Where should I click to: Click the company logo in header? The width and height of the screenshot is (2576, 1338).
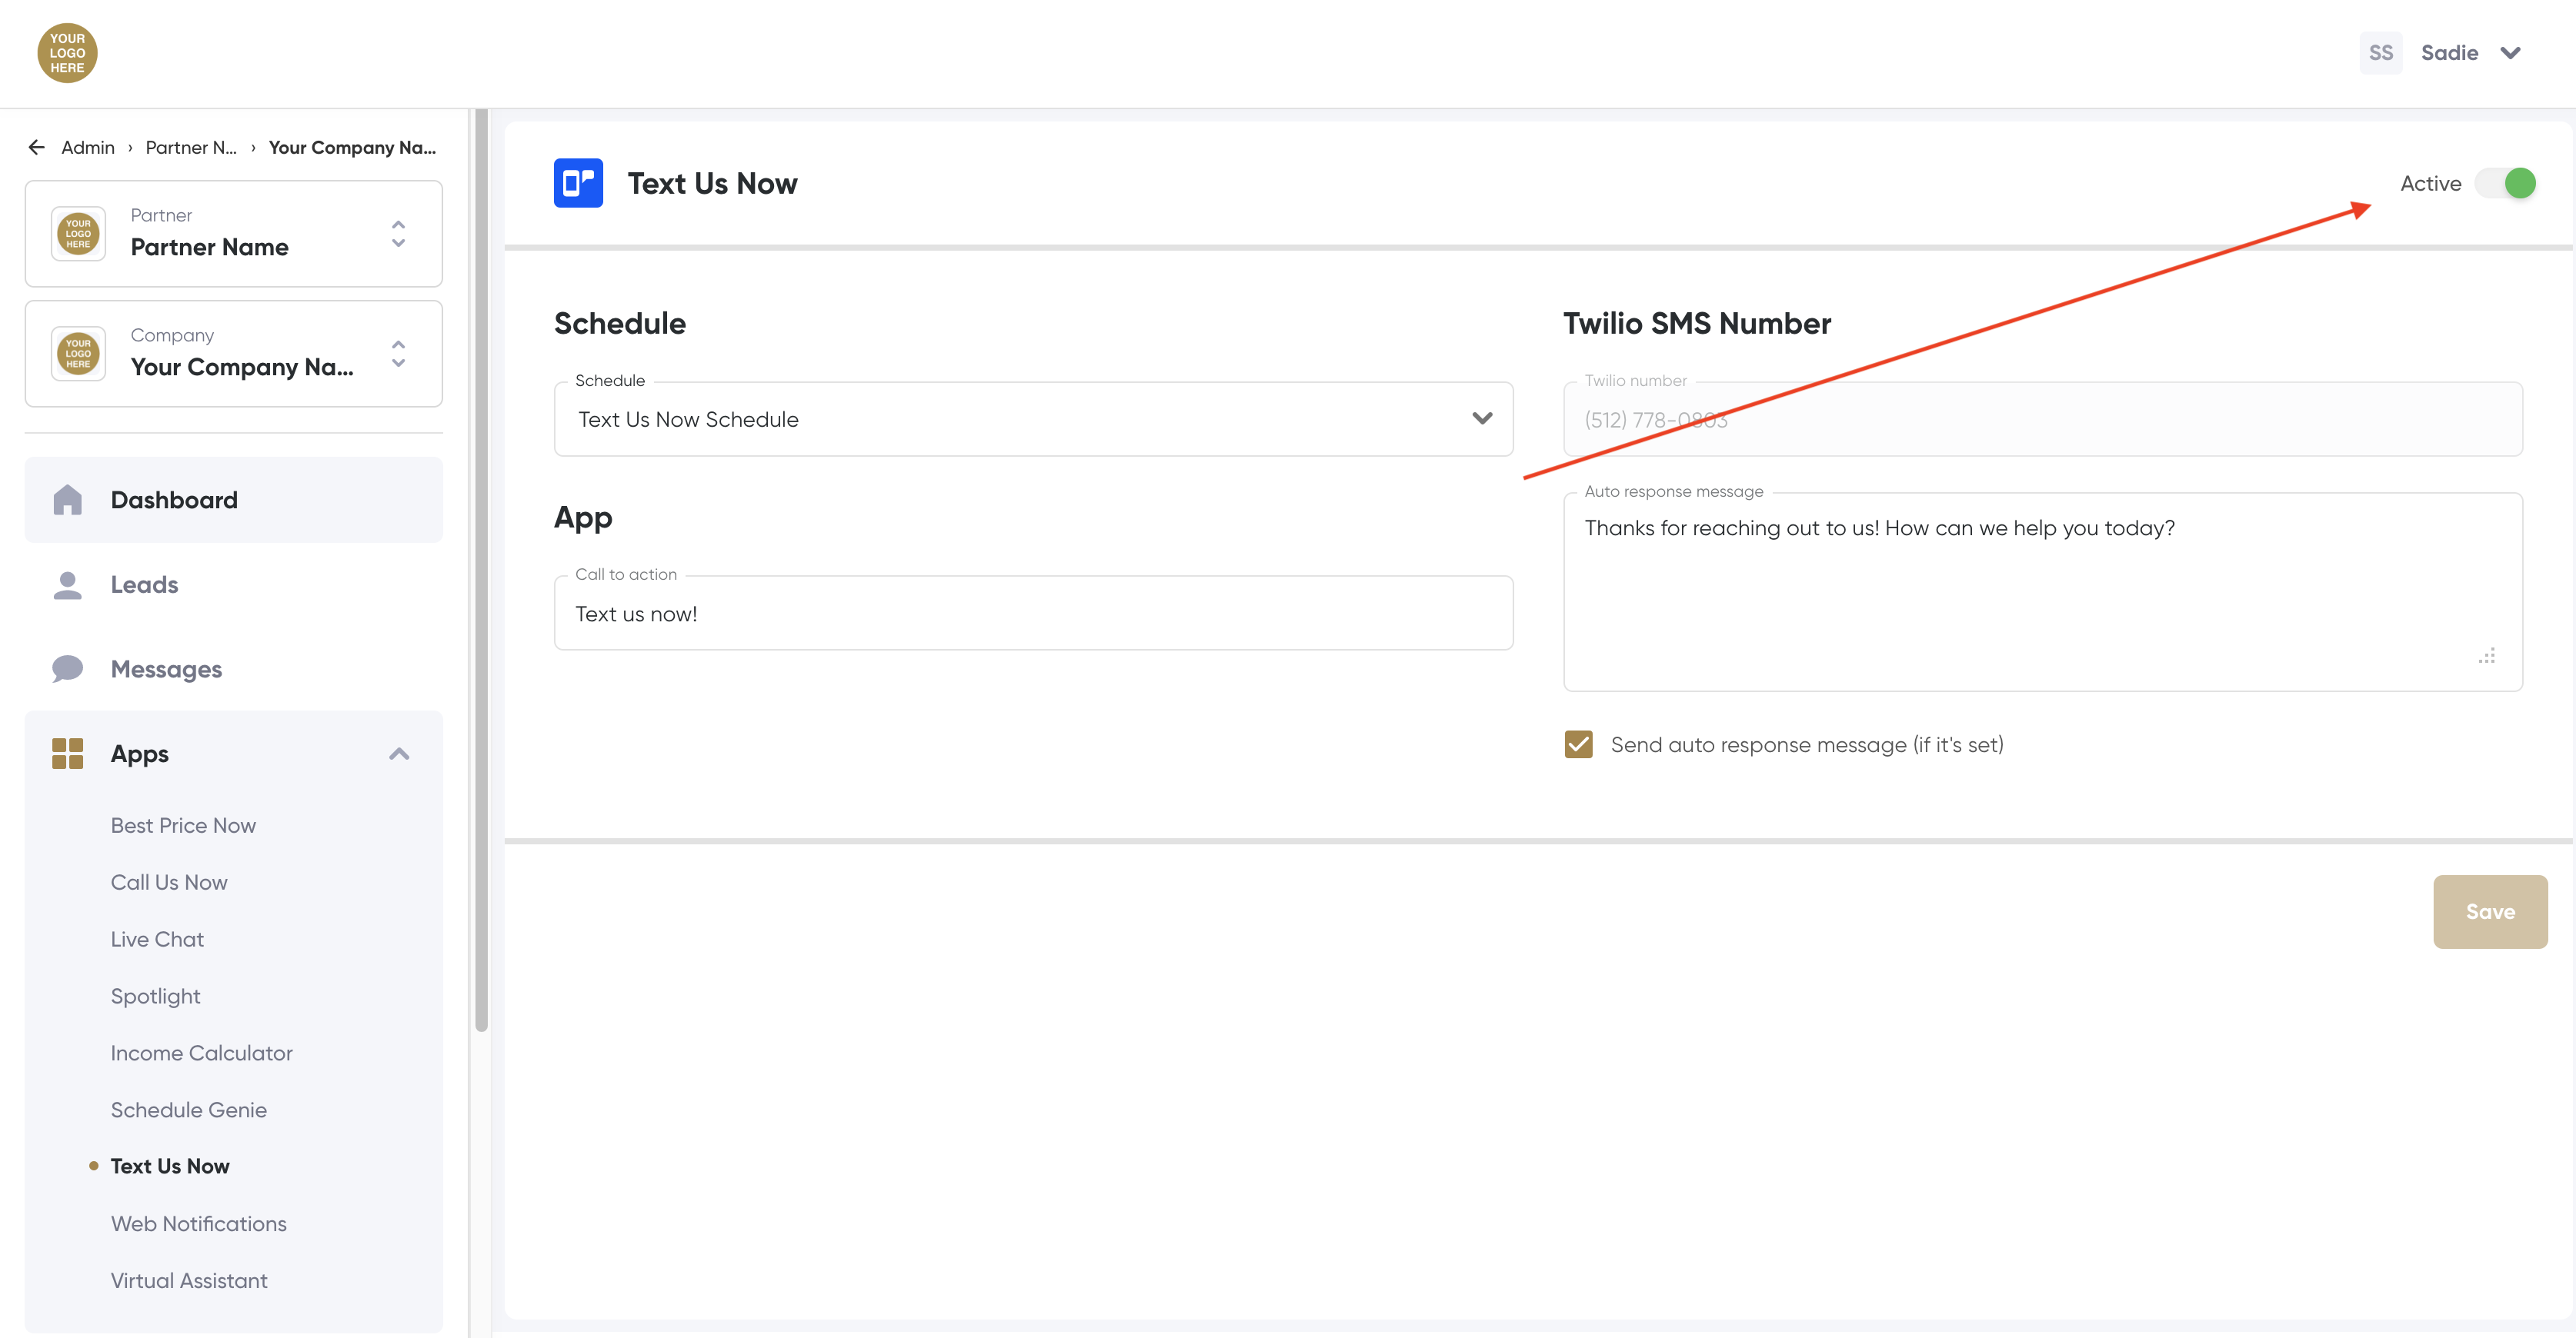click(67, 53)
